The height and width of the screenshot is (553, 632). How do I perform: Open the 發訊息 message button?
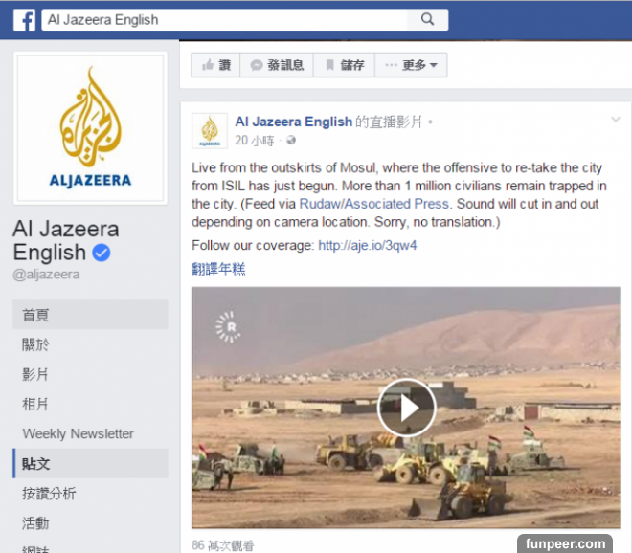[x=277, y=65]
